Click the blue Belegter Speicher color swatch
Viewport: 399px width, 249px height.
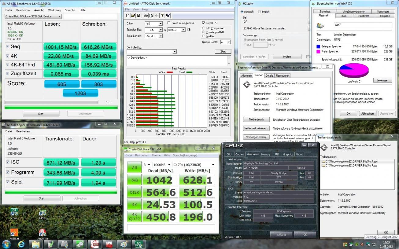318,46
